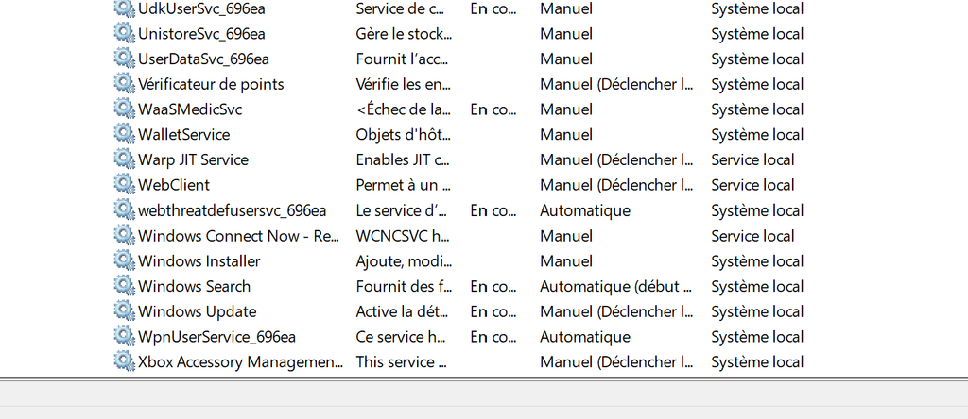Select the WpnUserService_696ea service name
Image resolution: width=968 pixels, height=419 pixels.
pyautogui.click(x=216, y=337)
